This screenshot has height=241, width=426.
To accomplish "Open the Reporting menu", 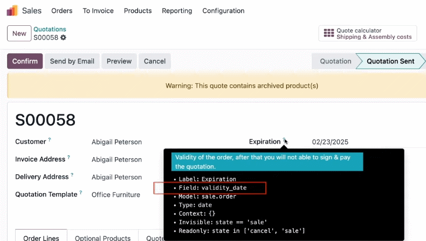I will (177, 11).
